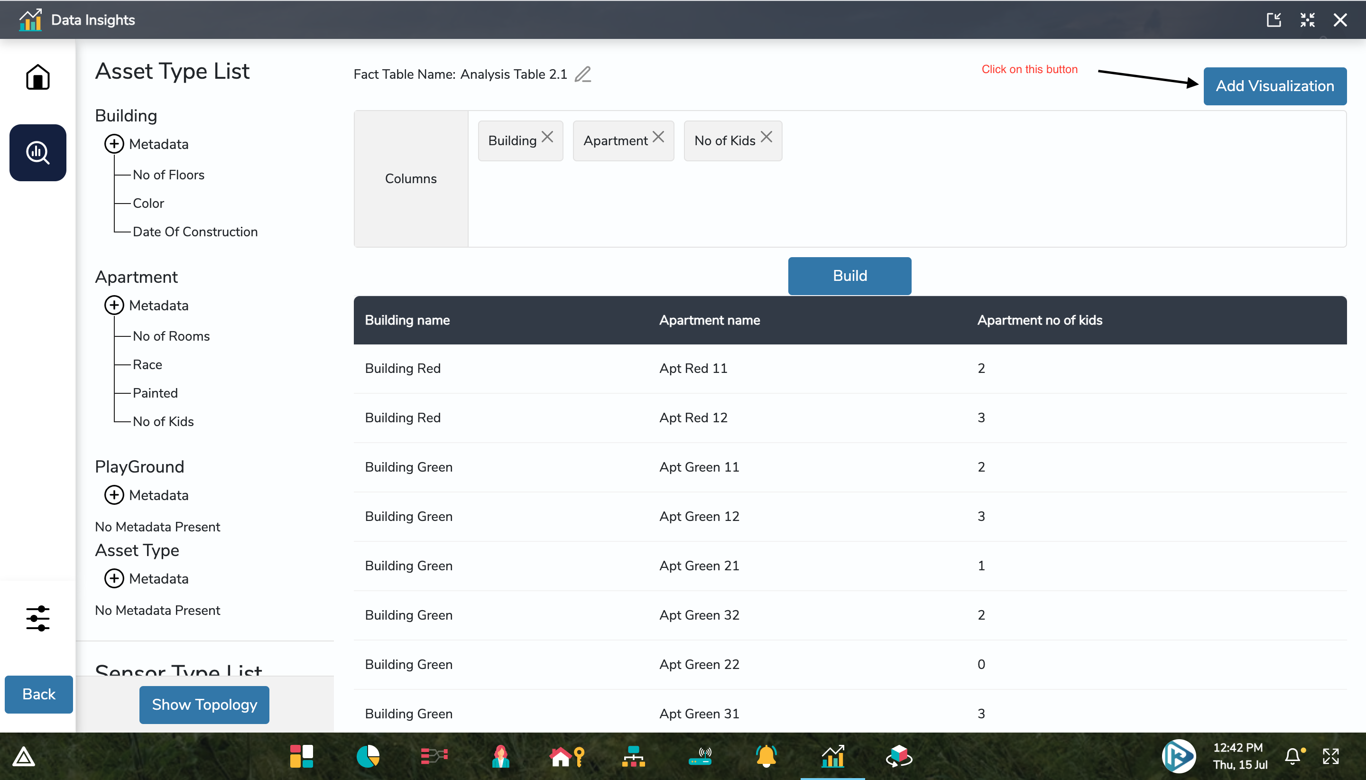Image resolution: width=1366 pixels, height=780 pixels.
Task: Click the Show Topology button
Action: tap(204, 705)
